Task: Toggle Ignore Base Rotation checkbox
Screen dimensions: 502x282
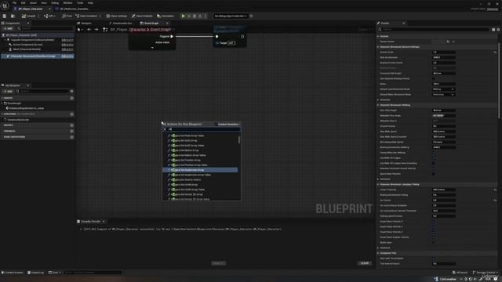Action: [434, 174]
